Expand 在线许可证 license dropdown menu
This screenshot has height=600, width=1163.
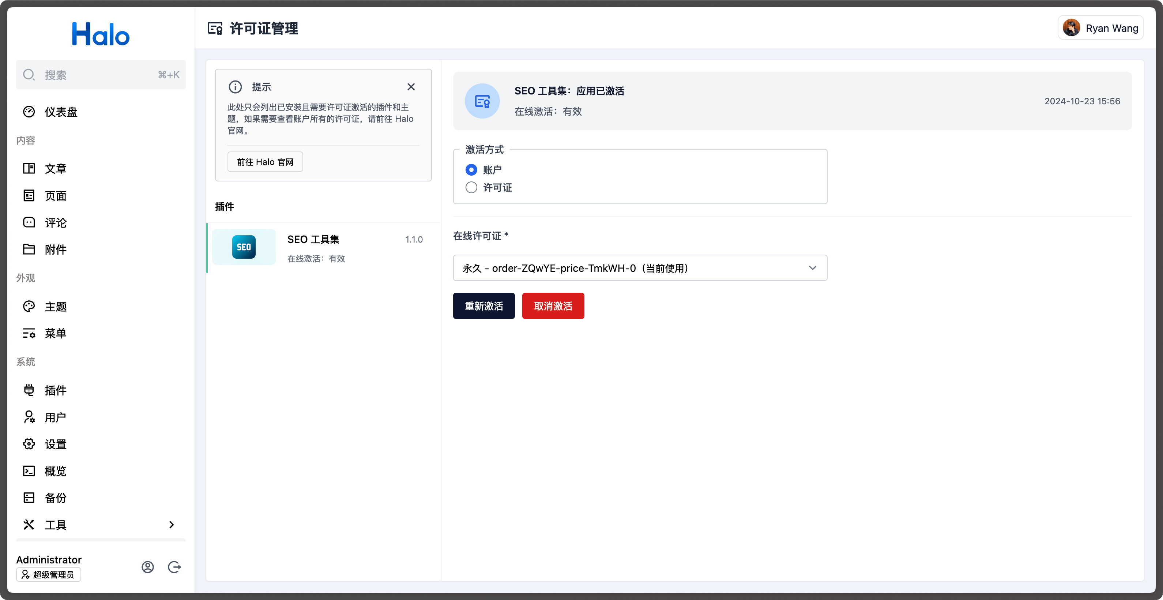(813, 268)
